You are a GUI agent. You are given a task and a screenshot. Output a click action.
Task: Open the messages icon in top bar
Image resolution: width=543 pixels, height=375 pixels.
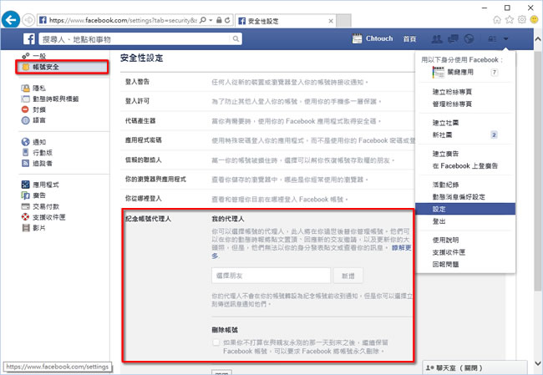point(452,38)
